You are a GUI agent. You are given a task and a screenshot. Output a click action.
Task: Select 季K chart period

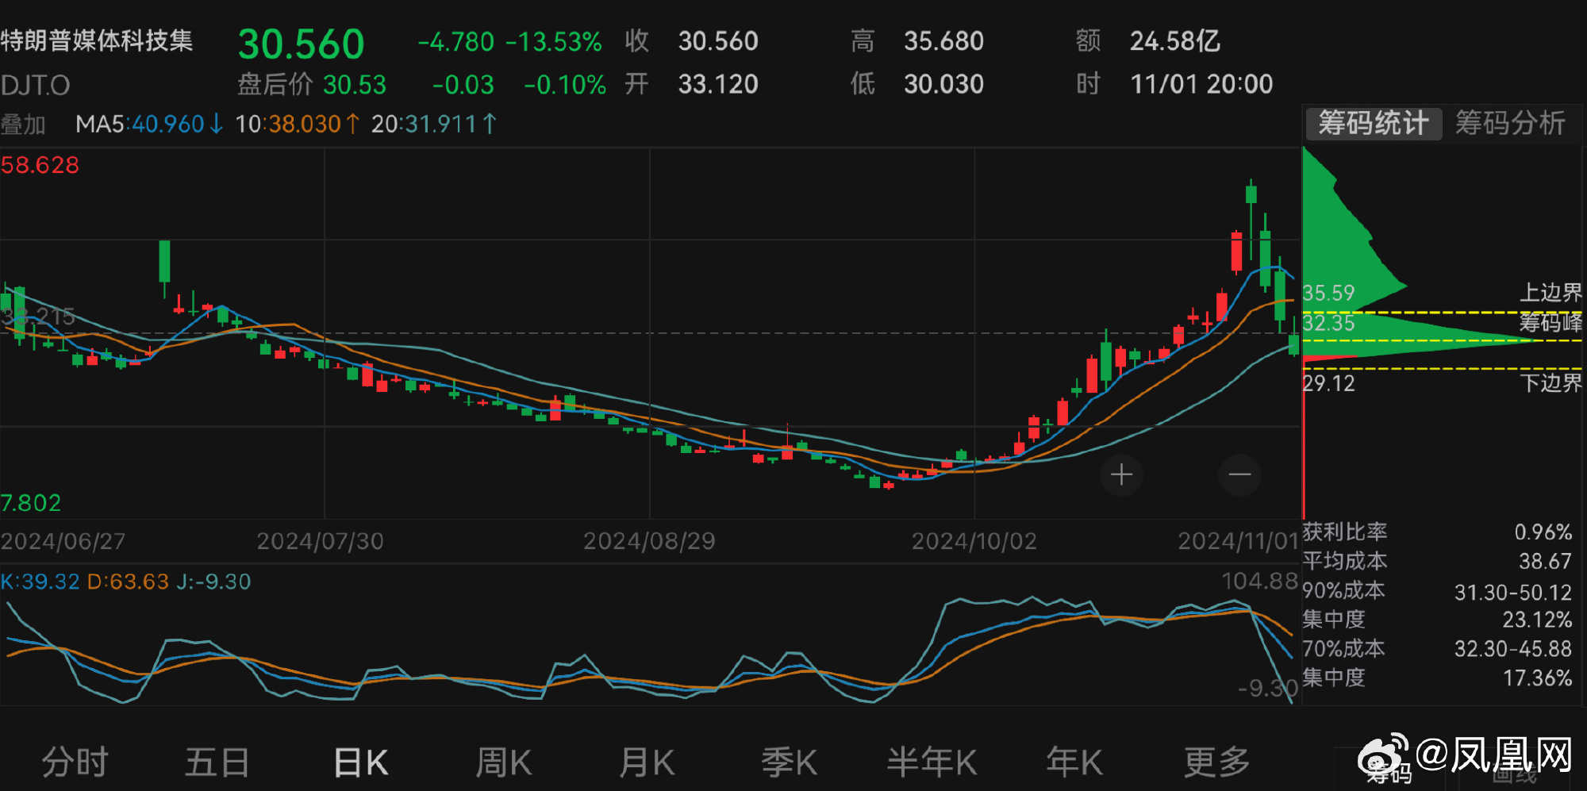tap(789, 762)
